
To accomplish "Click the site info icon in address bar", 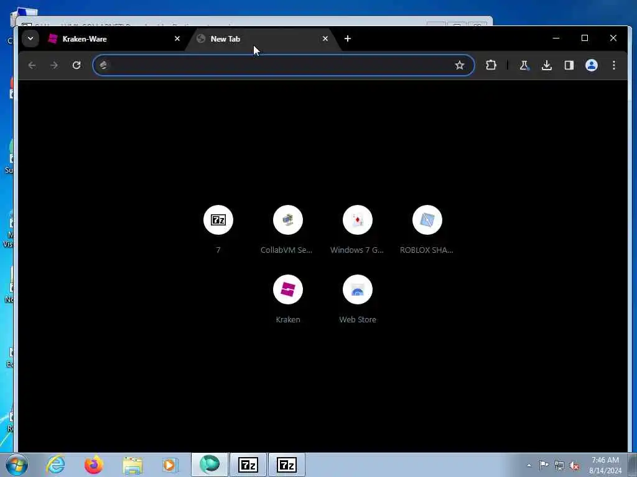I will click(x=103, y=65).
